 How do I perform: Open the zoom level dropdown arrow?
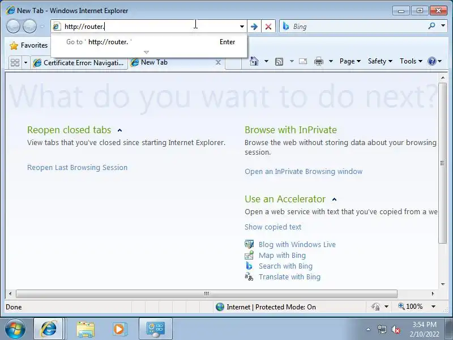(x=433, y=307)
